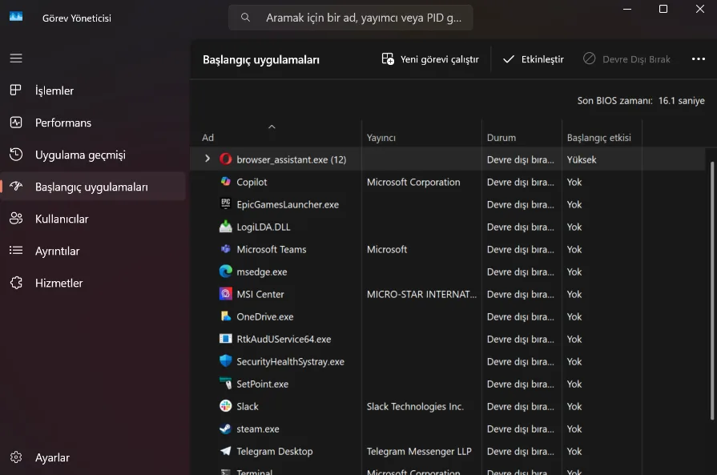Select Başlangıç uygulamaları tab
Viewport: 717px width, 475px height.
93,187
